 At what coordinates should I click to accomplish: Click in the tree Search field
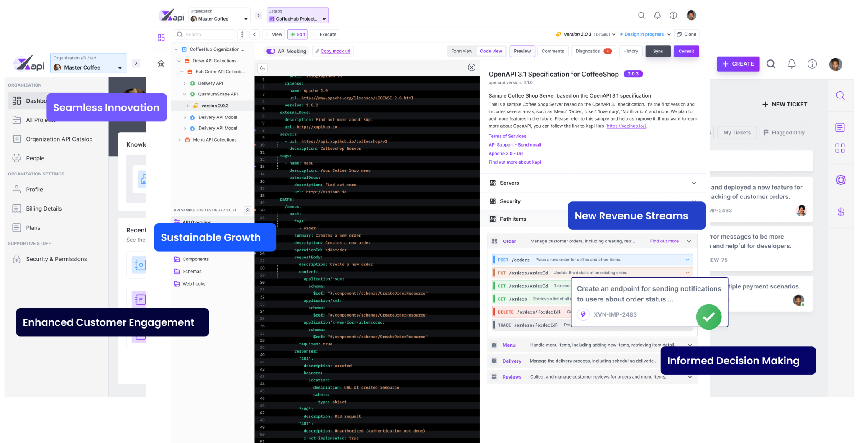(x=205, y=34)
